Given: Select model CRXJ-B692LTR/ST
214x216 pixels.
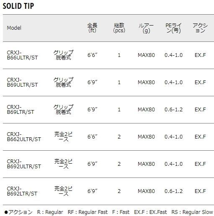Looking at the screenshot, I should click(22, 191).
